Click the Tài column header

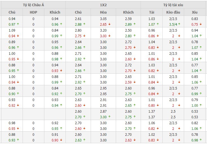[x=152, y=12]
